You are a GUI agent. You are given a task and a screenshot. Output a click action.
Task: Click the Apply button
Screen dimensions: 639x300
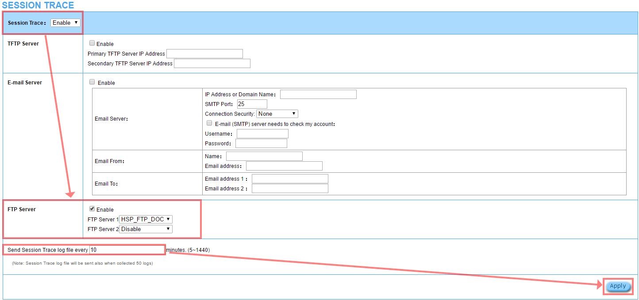618,286
